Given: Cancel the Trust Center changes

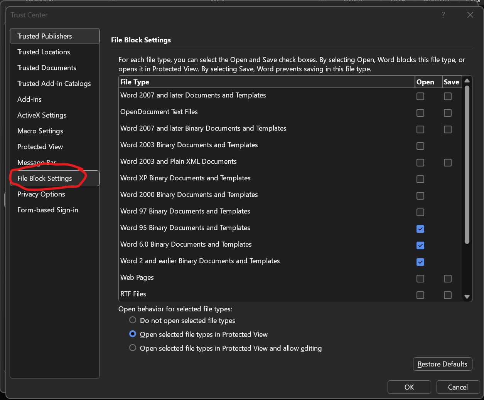Looking at the screenshot, I should [x=458, y=387].
